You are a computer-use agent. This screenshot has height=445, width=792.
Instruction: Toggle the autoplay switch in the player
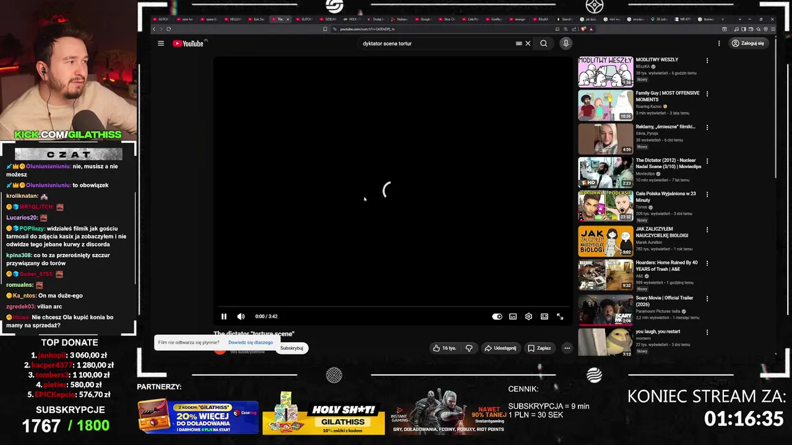pos(497,316)
